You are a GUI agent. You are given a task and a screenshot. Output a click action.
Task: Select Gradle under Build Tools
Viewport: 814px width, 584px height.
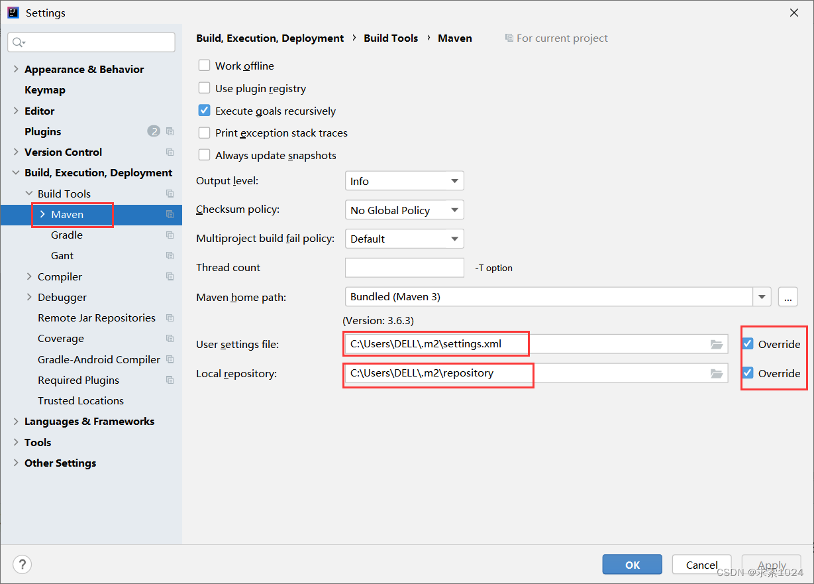coord(67,235)
